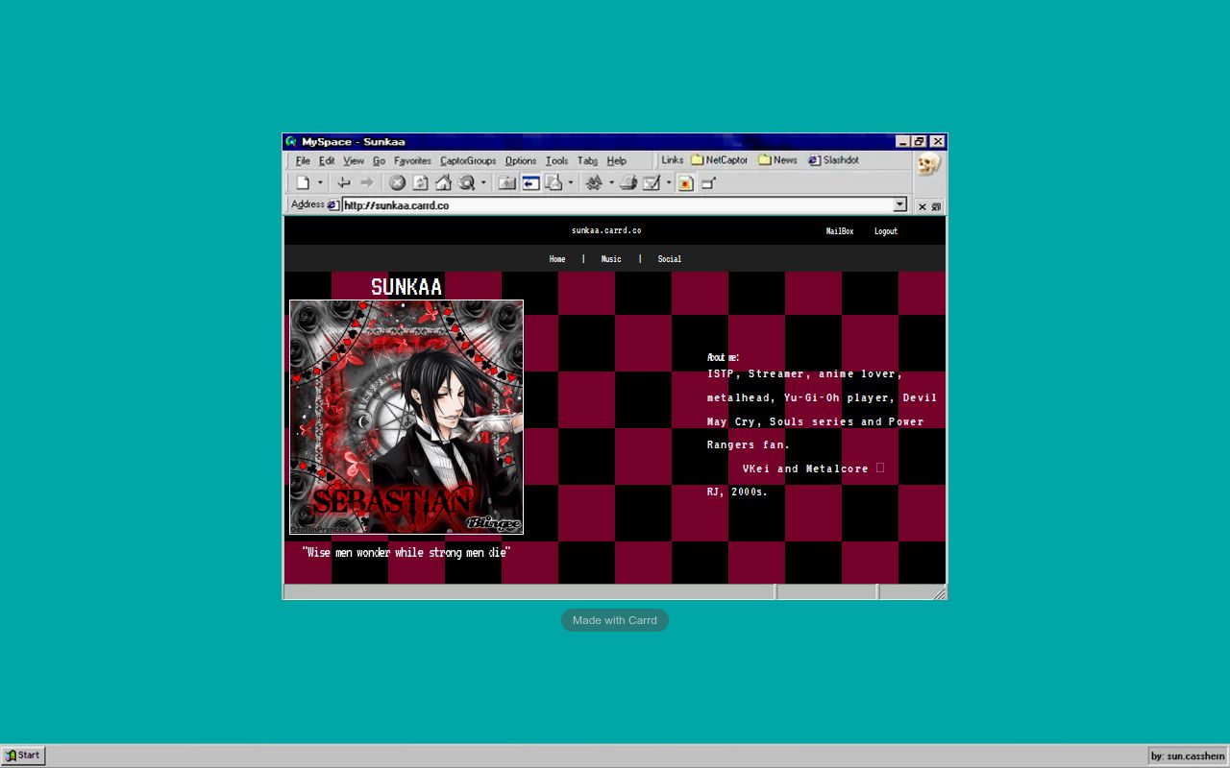Click the Refresh page icon

pos(420,182)
